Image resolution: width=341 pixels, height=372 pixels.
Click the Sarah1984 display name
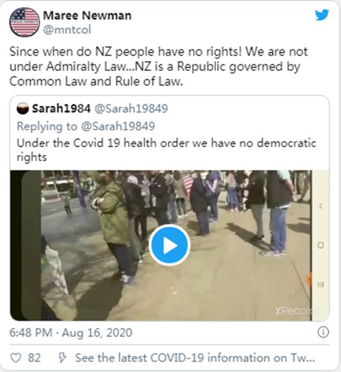(61, 109)
